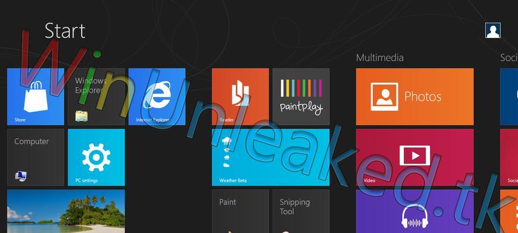Open the Computer tile
The height and width of the screenshot is (233, 518).
(36, 157)
